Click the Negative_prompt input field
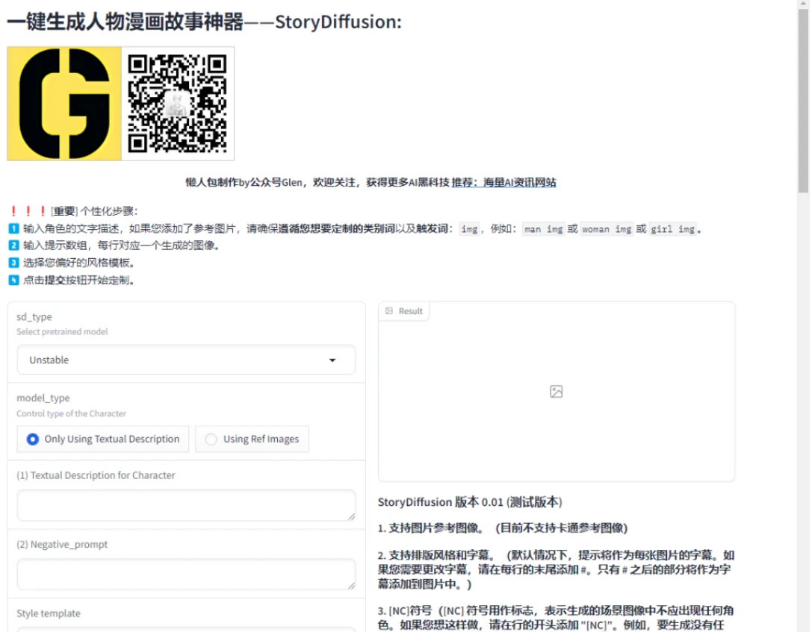This screenshot has width=812, height=632. click(185, 575)
